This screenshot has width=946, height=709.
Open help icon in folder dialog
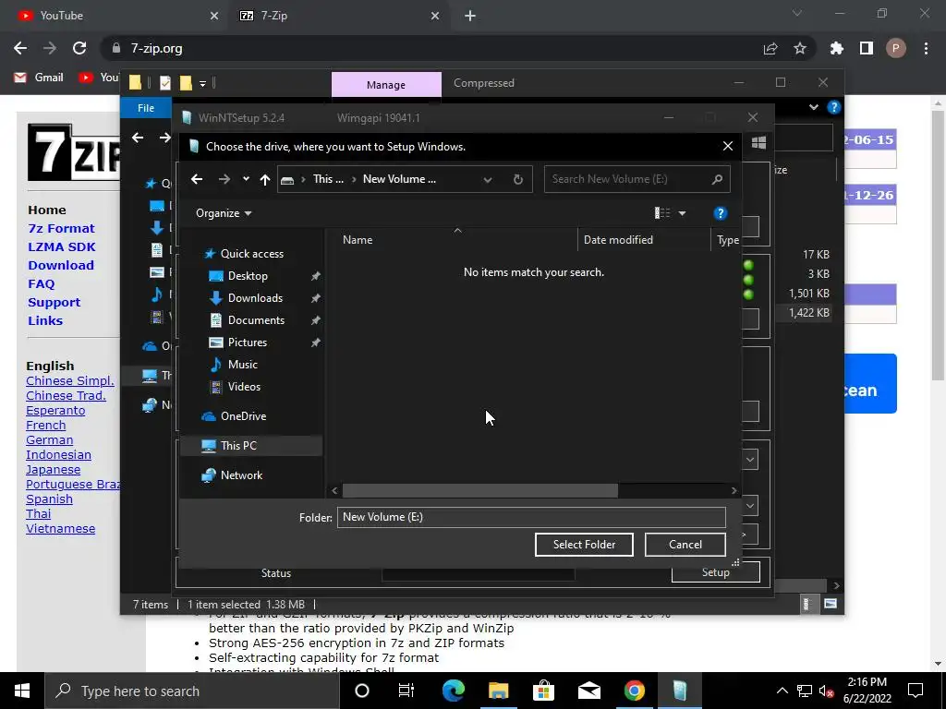[720, 213]
